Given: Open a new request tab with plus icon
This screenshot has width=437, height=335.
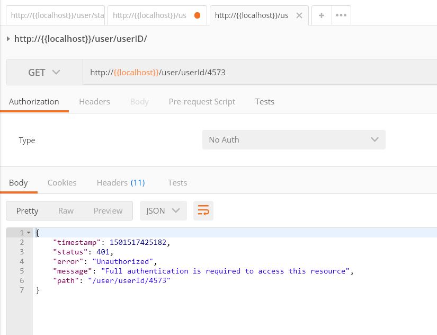Looking at the screenshot, I should (321, 15).
